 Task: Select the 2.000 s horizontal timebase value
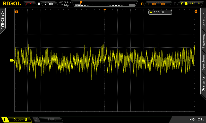50,4
